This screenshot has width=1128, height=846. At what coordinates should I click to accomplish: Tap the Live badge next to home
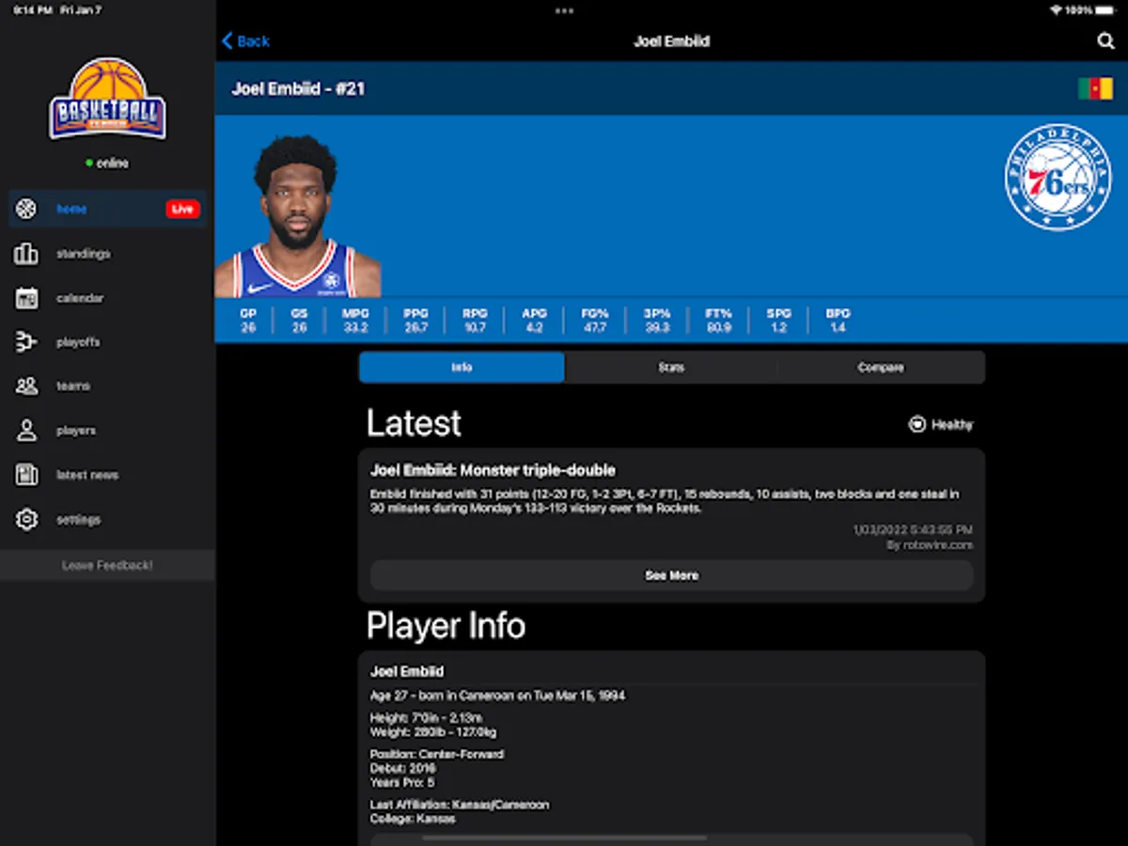(181, 209)
